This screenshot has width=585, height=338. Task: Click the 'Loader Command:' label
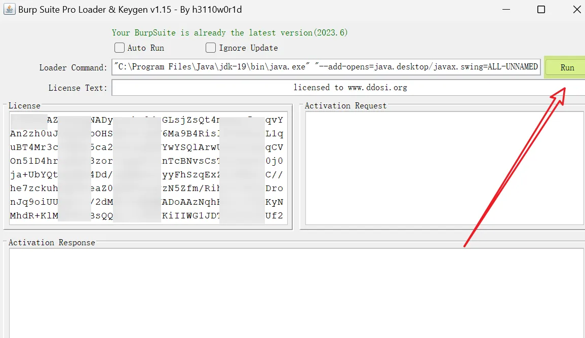(x=73, y=67)
